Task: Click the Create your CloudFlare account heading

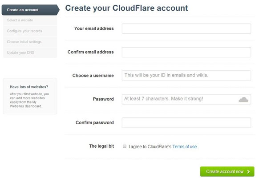Action: click(x=126, y=8)
